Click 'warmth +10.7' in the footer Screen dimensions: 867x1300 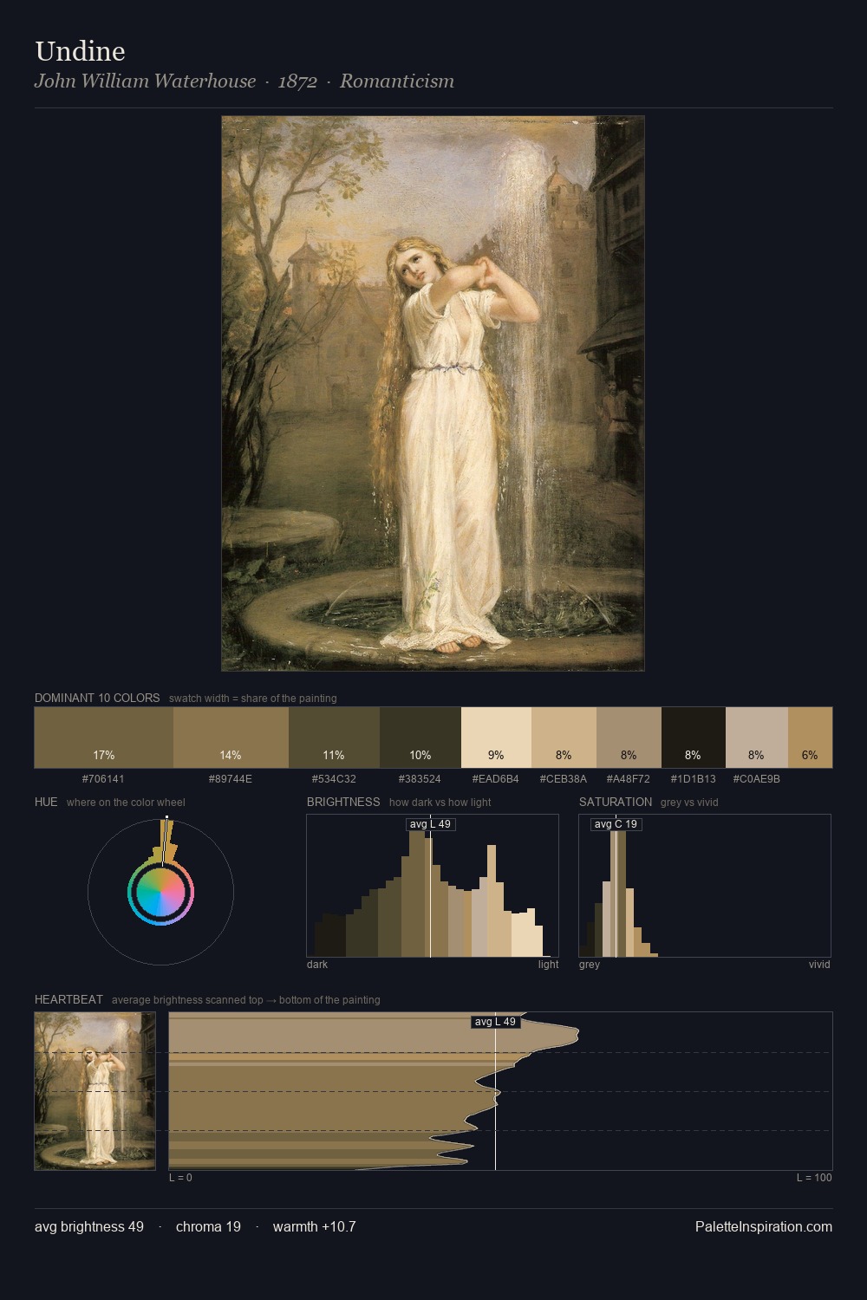[315, 1226]
